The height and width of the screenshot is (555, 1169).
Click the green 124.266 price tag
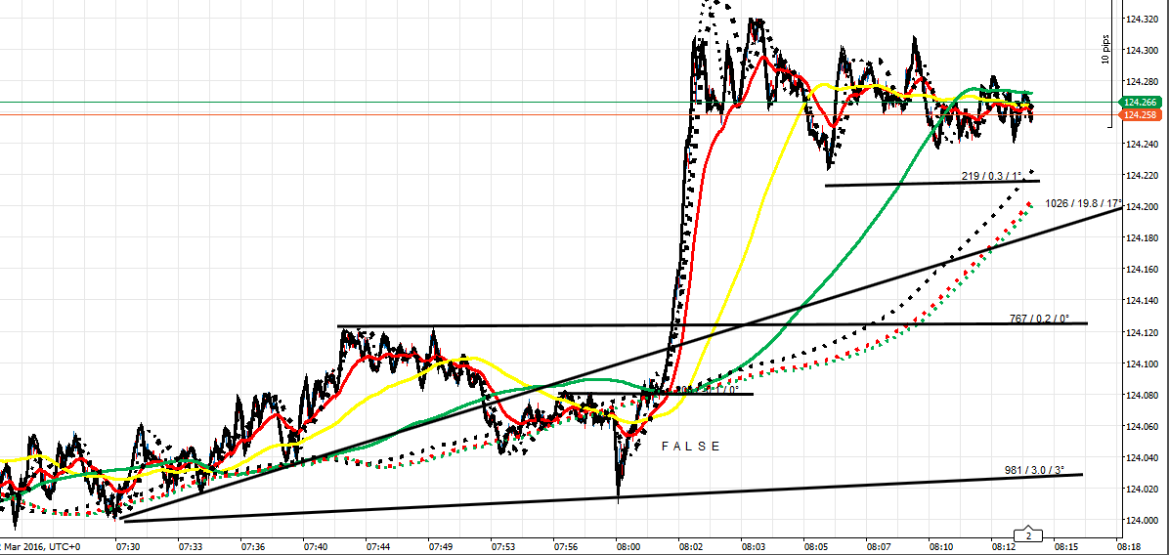coord(1140,102)
